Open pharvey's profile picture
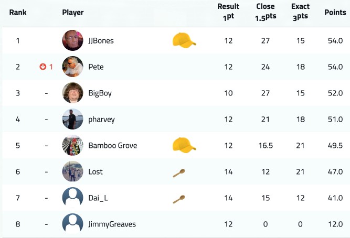The height and width of the screenshot is (238, 350). [x=72, y=119]
